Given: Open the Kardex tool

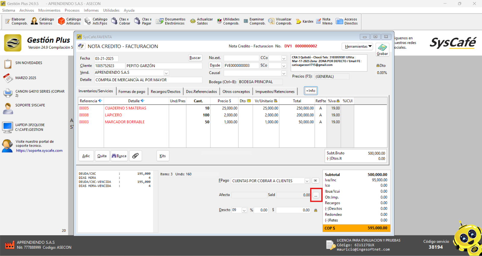Looking at the screenshot, I should [305, 21].
